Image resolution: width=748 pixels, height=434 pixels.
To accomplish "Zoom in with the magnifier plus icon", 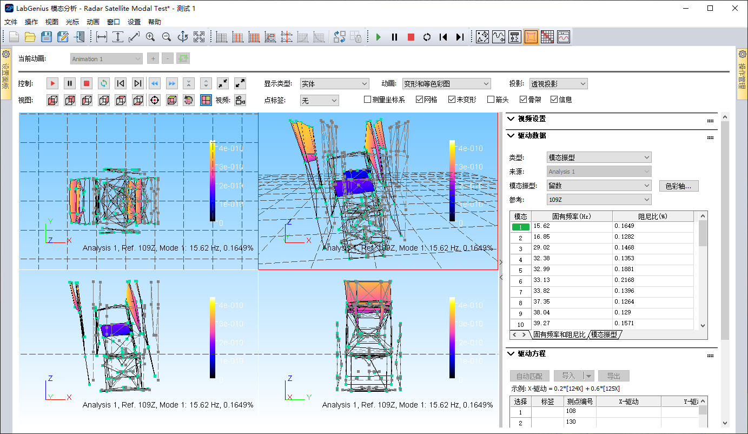I will tap(150, 37).
